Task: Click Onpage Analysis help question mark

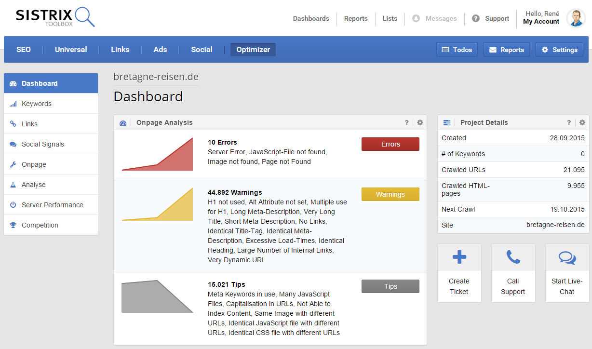Action: pos(407,122)
